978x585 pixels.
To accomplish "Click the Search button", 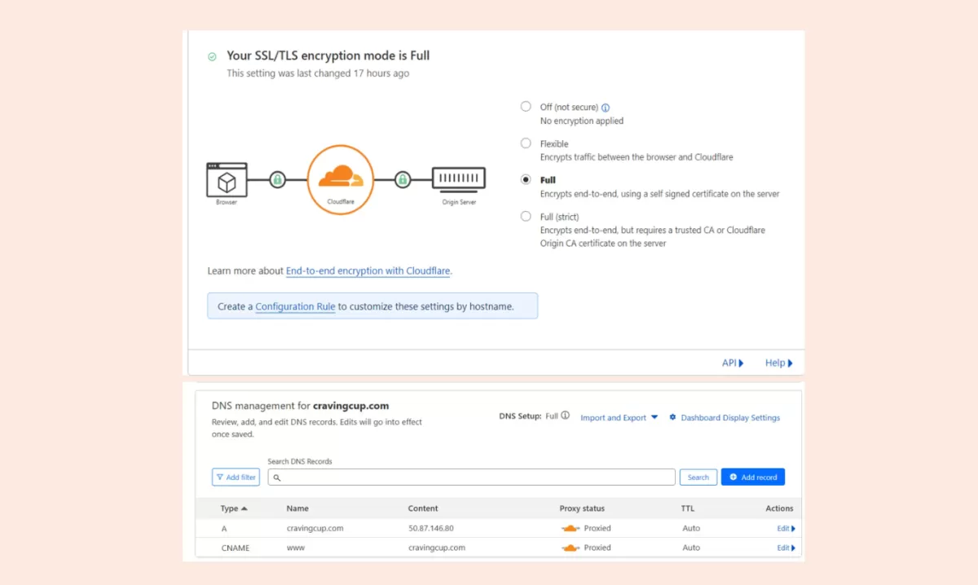I will [698, 477].
